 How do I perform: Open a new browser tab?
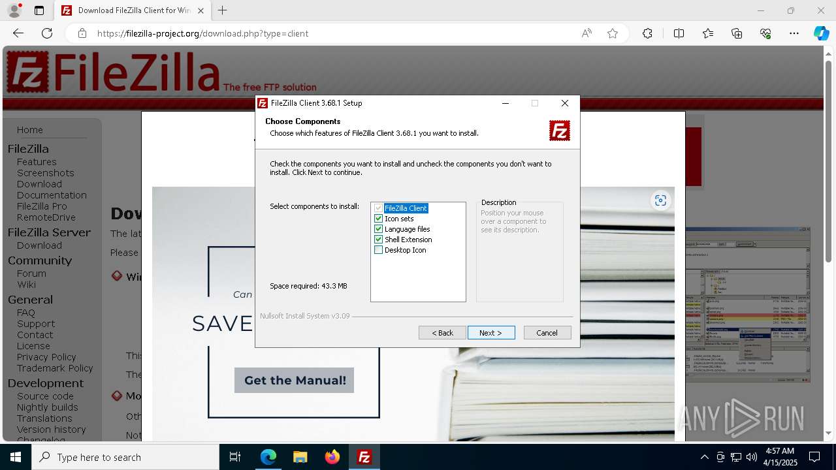(x=223, y=10)
